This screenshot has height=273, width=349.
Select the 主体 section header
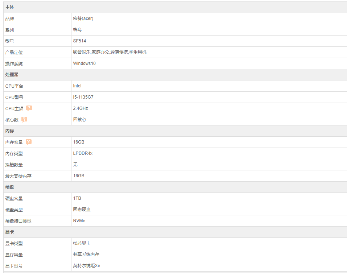(9, 7)
